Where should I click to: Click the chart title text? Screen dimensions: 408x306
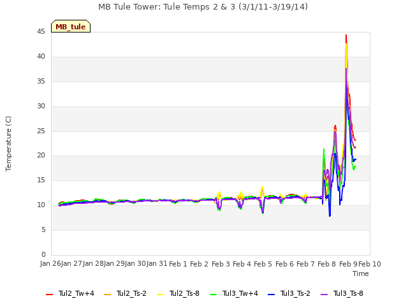[x=203, y=7]
